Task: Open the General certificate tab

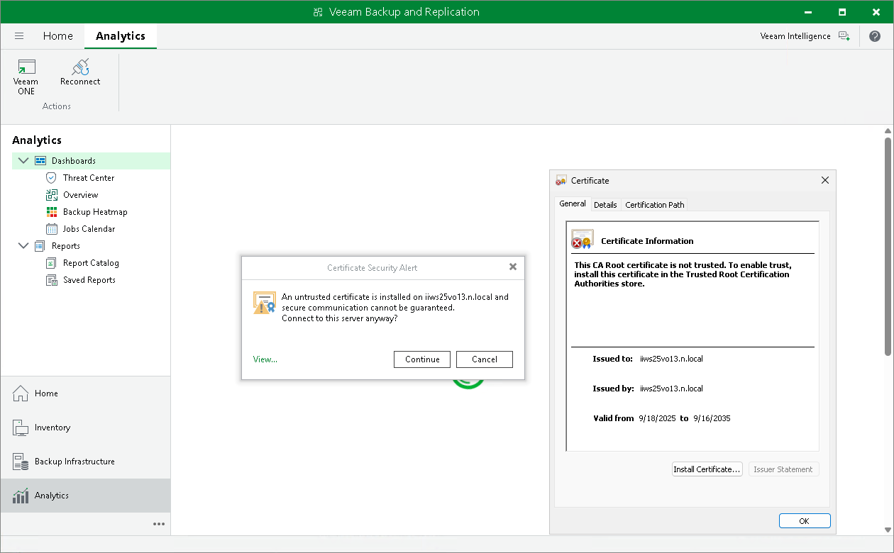Action: [573, 203]
